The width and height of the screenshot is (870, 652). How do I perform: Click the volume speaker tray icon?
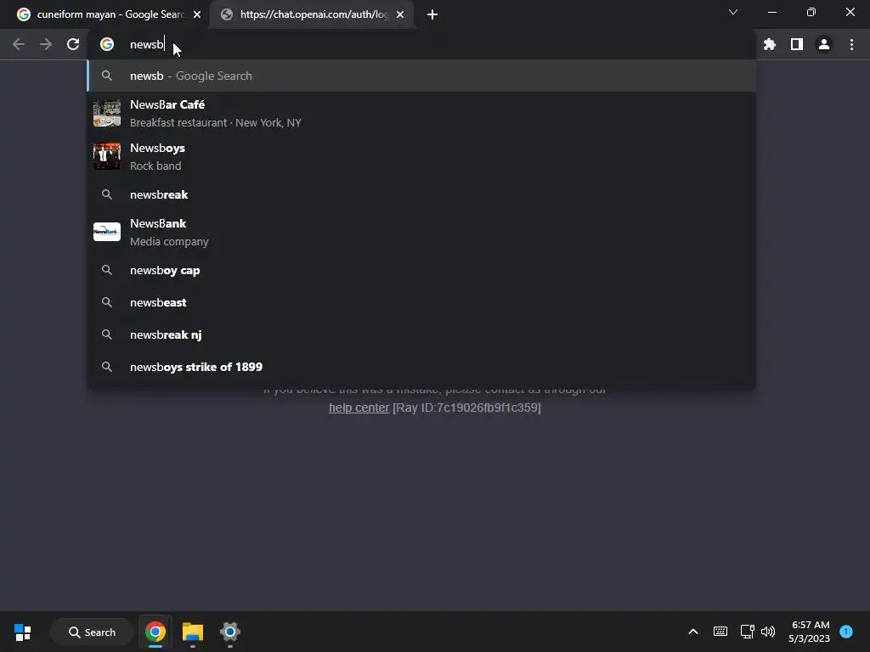(768, 632)
